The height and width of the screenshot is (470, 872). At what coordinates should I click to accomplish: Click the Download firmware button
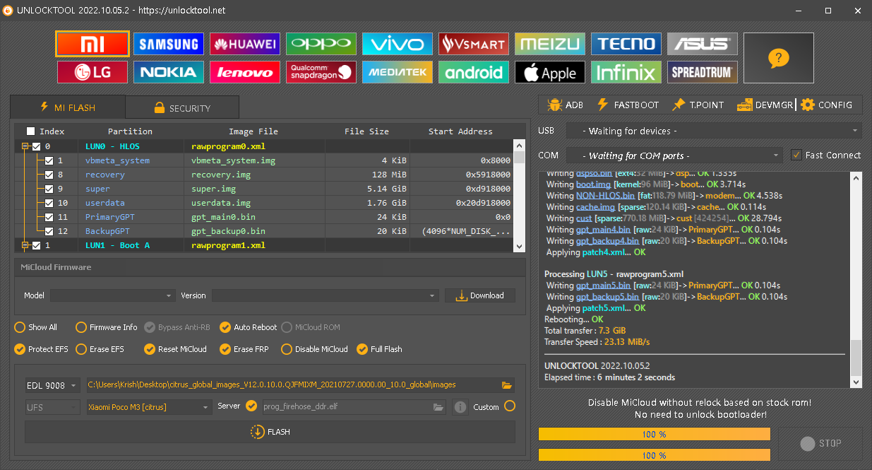click(480, 295)
